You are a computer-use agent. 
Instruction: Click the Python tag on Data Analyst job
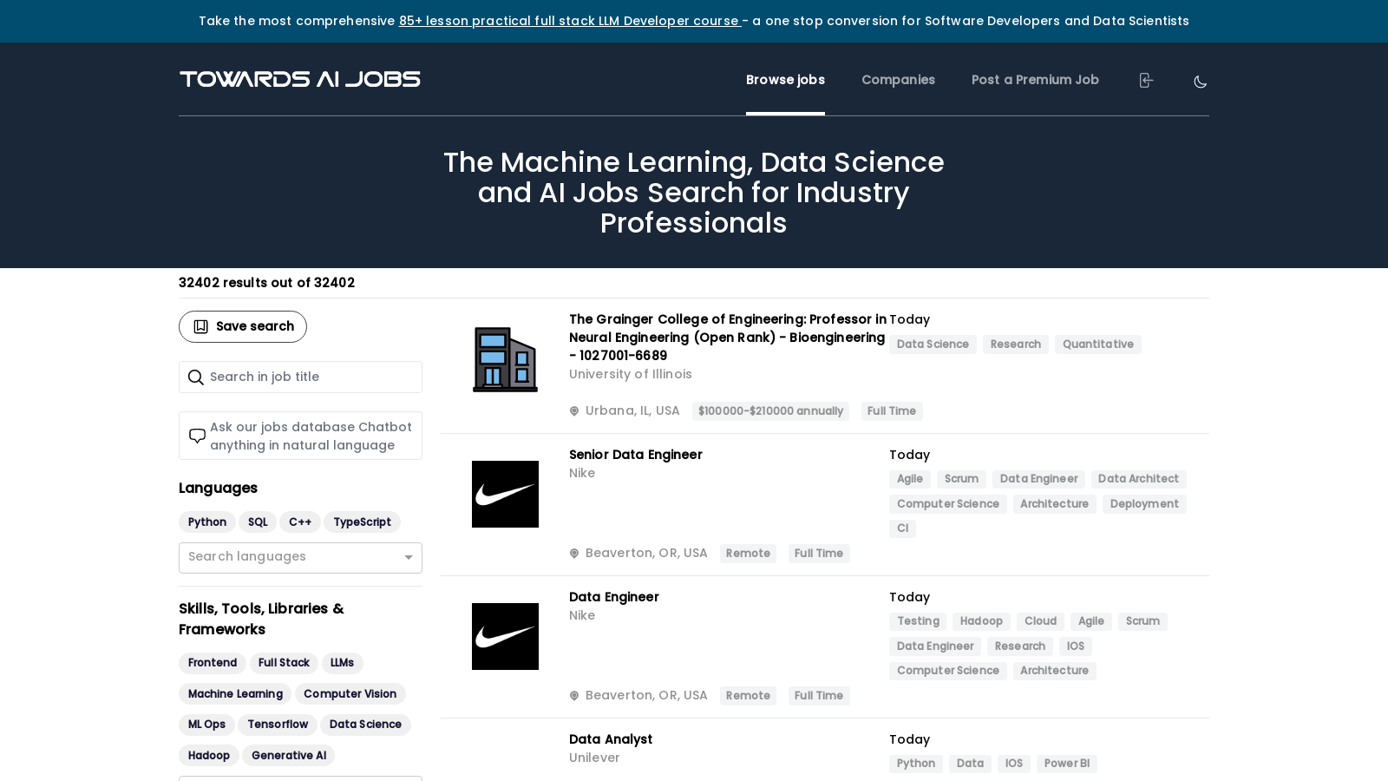(916, 764)
